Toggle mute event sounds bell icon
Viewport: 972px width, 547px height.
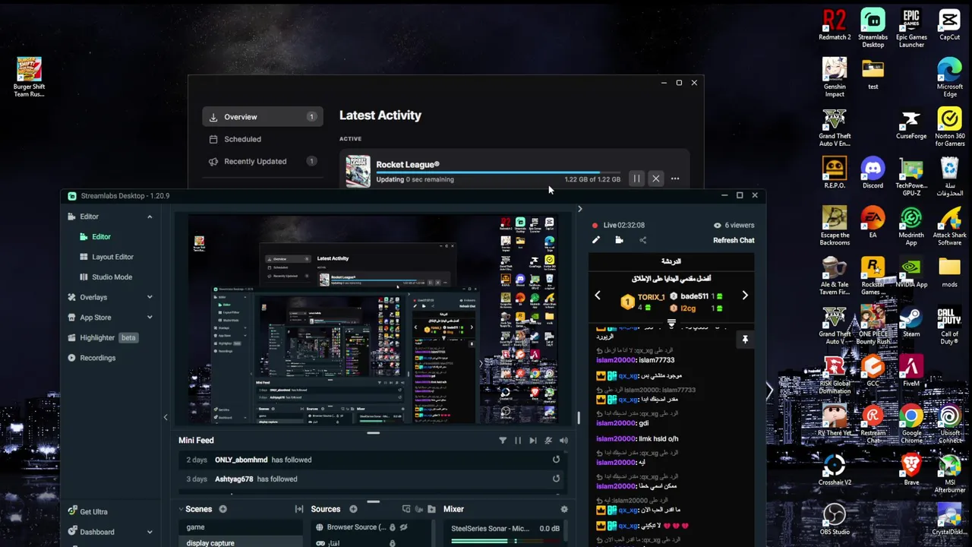point(548,441)
